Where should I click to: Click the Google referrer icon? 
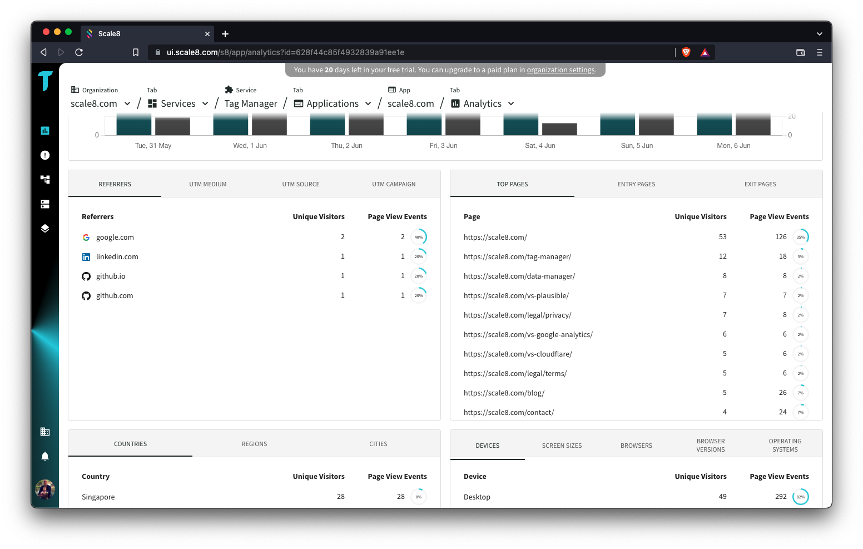(86, 238)
